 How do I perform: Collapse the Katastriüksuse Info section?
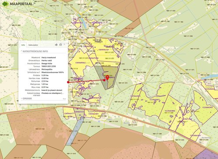(x=34, y=51)
